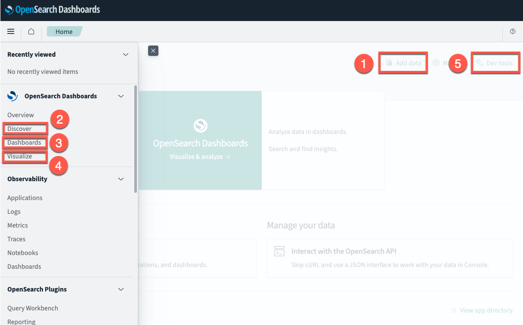
Task: Open Overview in the sidebar
Action: tap(21, 115)
